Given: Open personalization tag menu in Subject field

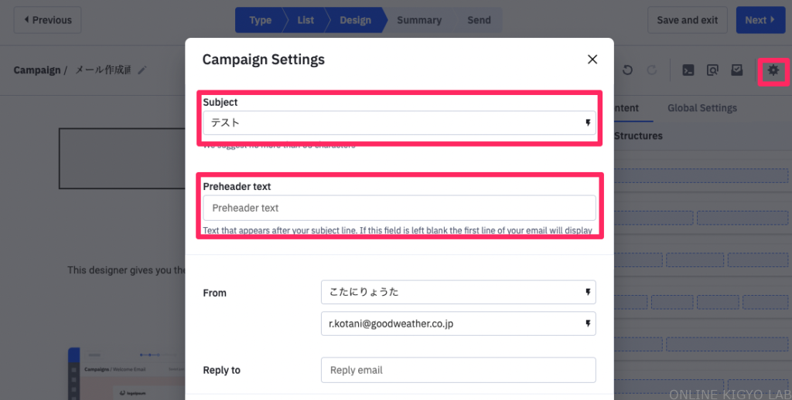Looking at the screenshot, I should [x=588, y=123].
